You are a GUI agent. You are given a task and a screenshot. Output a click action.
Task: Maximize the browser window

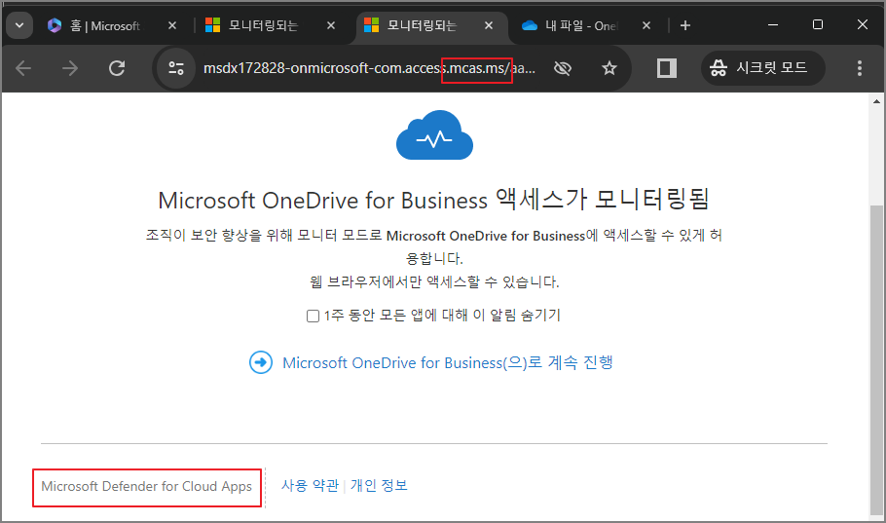818,25
